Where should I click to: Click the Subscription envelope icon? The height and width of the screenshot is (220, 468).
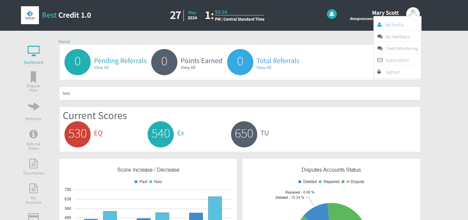[380, 60]
